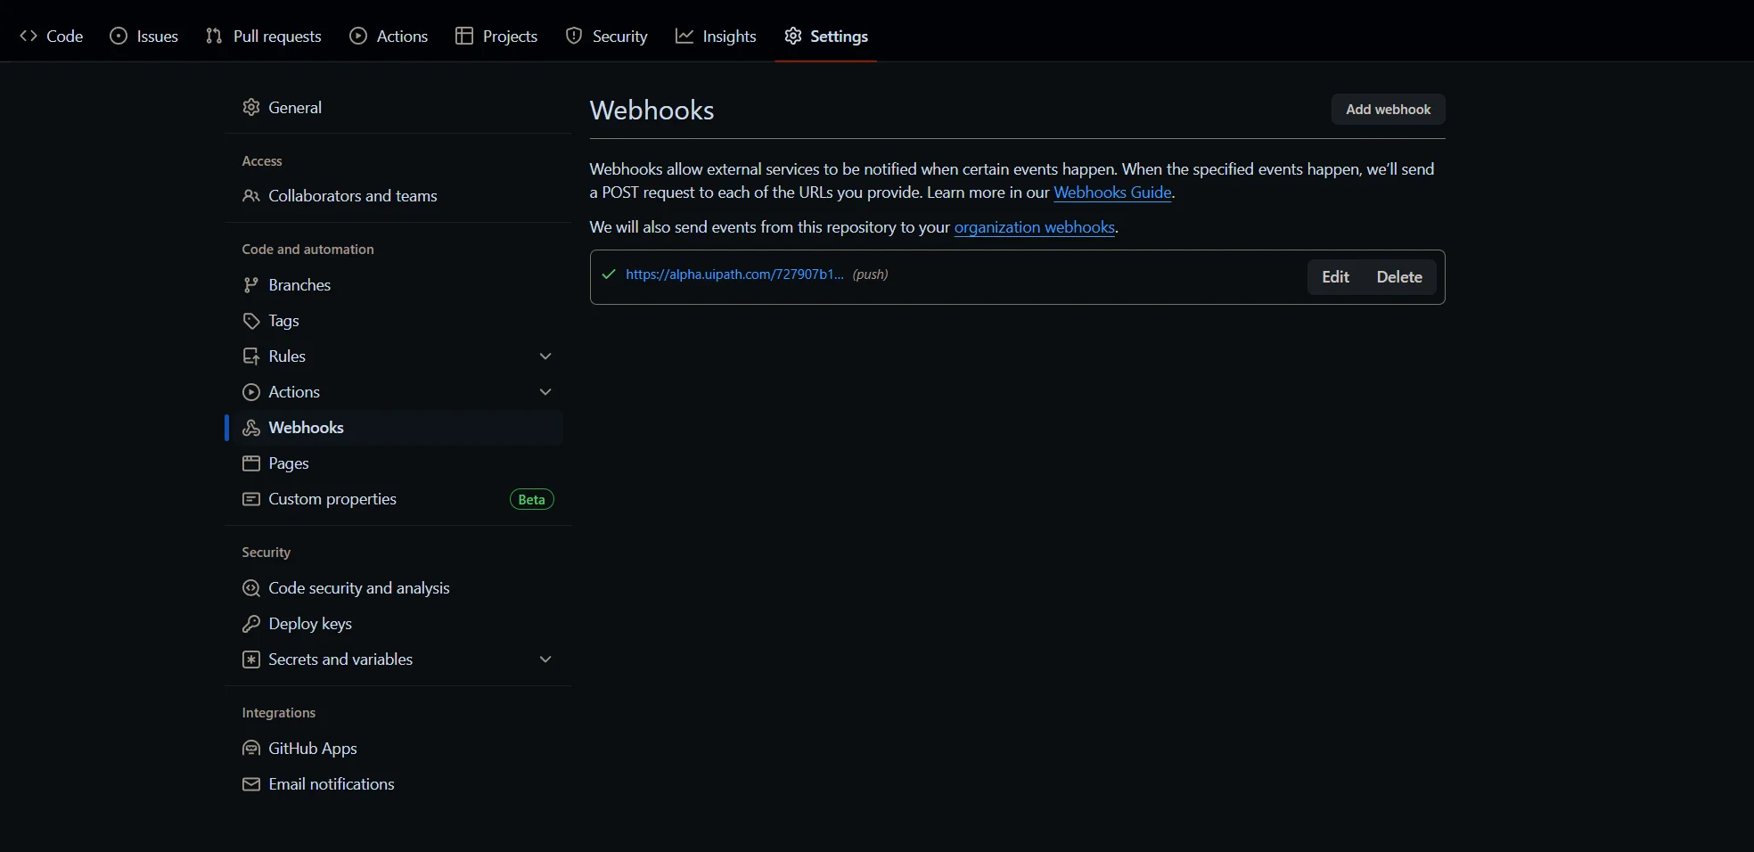Viewport: 1754px width, 852px height.
Task: Select the Branches icon in the sidebar
Action: pyautogui.click(x=250, y=284)
